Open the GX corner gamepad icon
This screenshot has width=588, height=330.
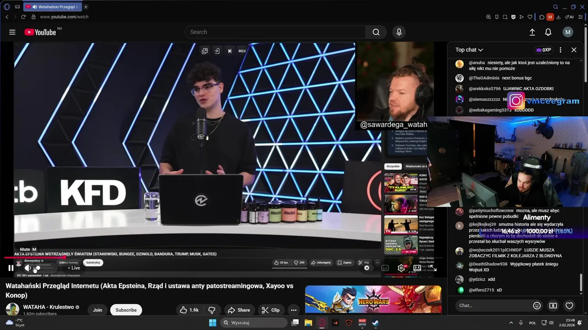(17, 7)
